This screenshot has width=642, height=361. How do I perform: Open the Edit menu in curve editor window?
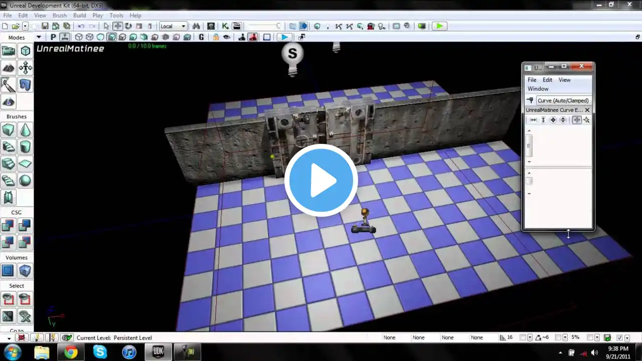(547, 80)
